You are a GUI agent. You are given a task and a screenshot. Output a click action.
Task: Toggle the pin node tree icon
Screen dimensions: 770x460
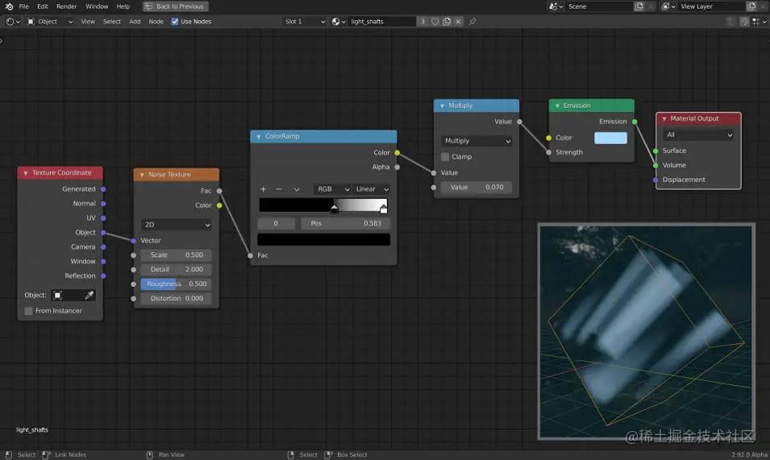coord(472,22)
